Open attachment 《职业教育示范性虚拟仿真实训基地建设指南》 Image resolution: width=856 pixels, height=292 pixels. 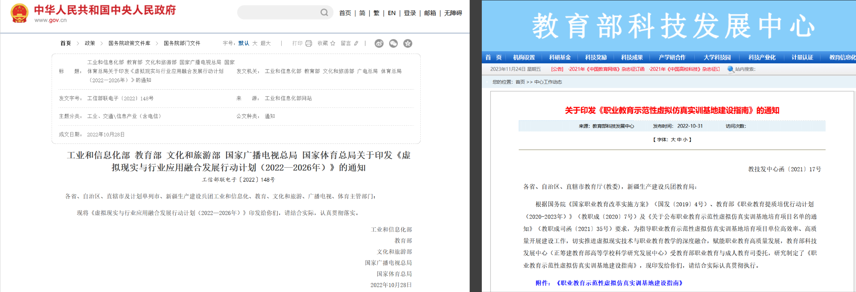[x=619, y=283]
